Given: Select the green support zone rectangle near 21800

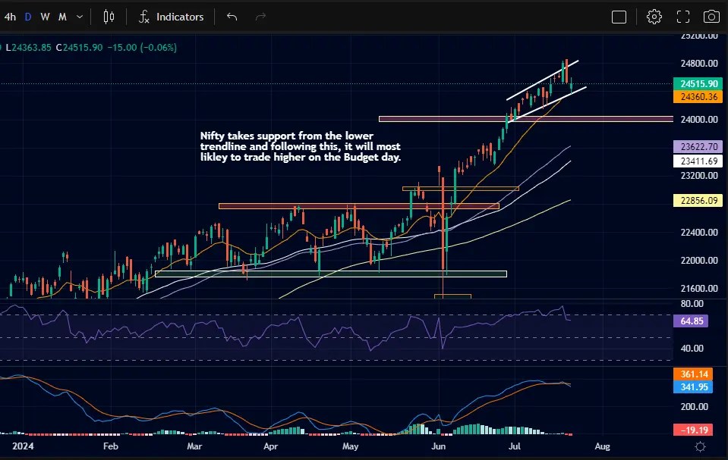Looking at the screenshot, I should coord(330,274).
